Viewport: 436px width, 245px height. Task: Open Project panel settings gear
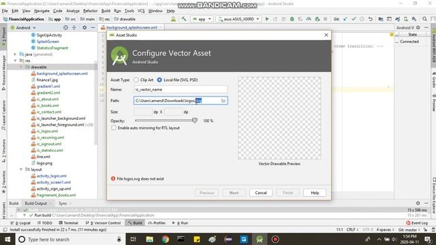[84, 27]
